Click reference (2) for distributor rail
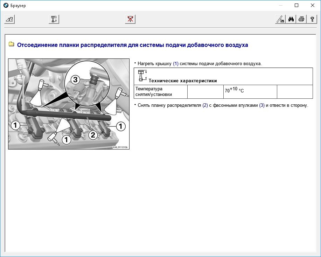321x257 pixels. [205, 105]
